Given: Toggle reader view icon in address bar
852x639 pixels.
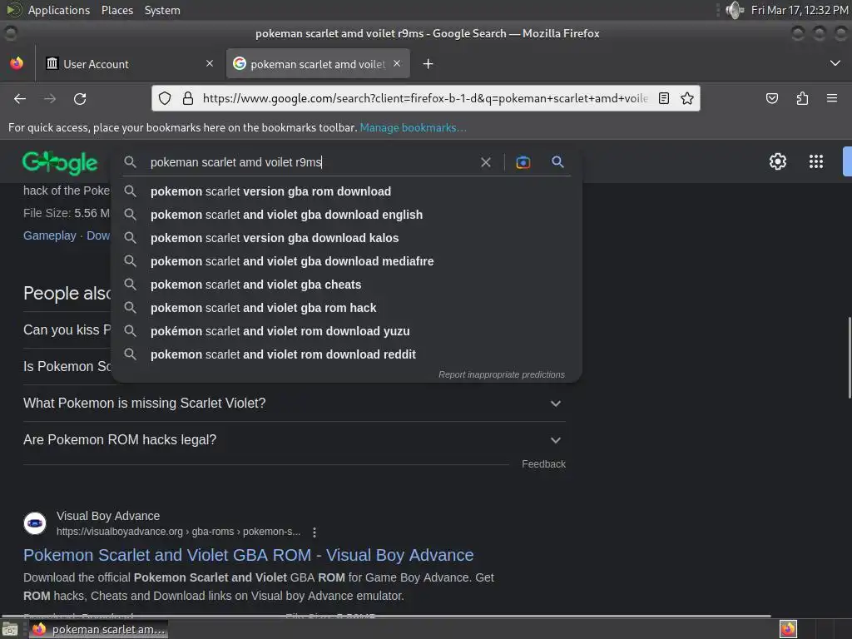Looking at the screenshot, I should tap(663, 98).
